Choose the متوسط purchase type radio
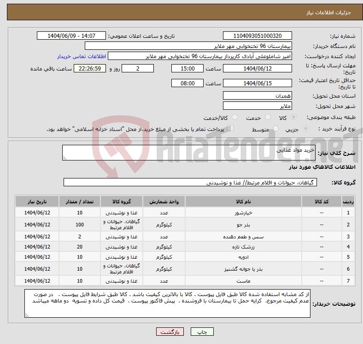Screen dimensions: 363x344 276,129
